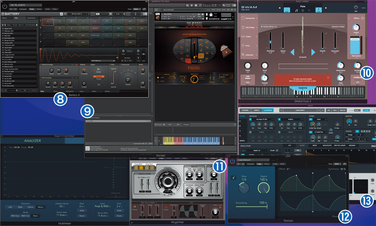Click the Tremolo plugin power icon
This screenshot has height=226, width=376.
[232, 161]
